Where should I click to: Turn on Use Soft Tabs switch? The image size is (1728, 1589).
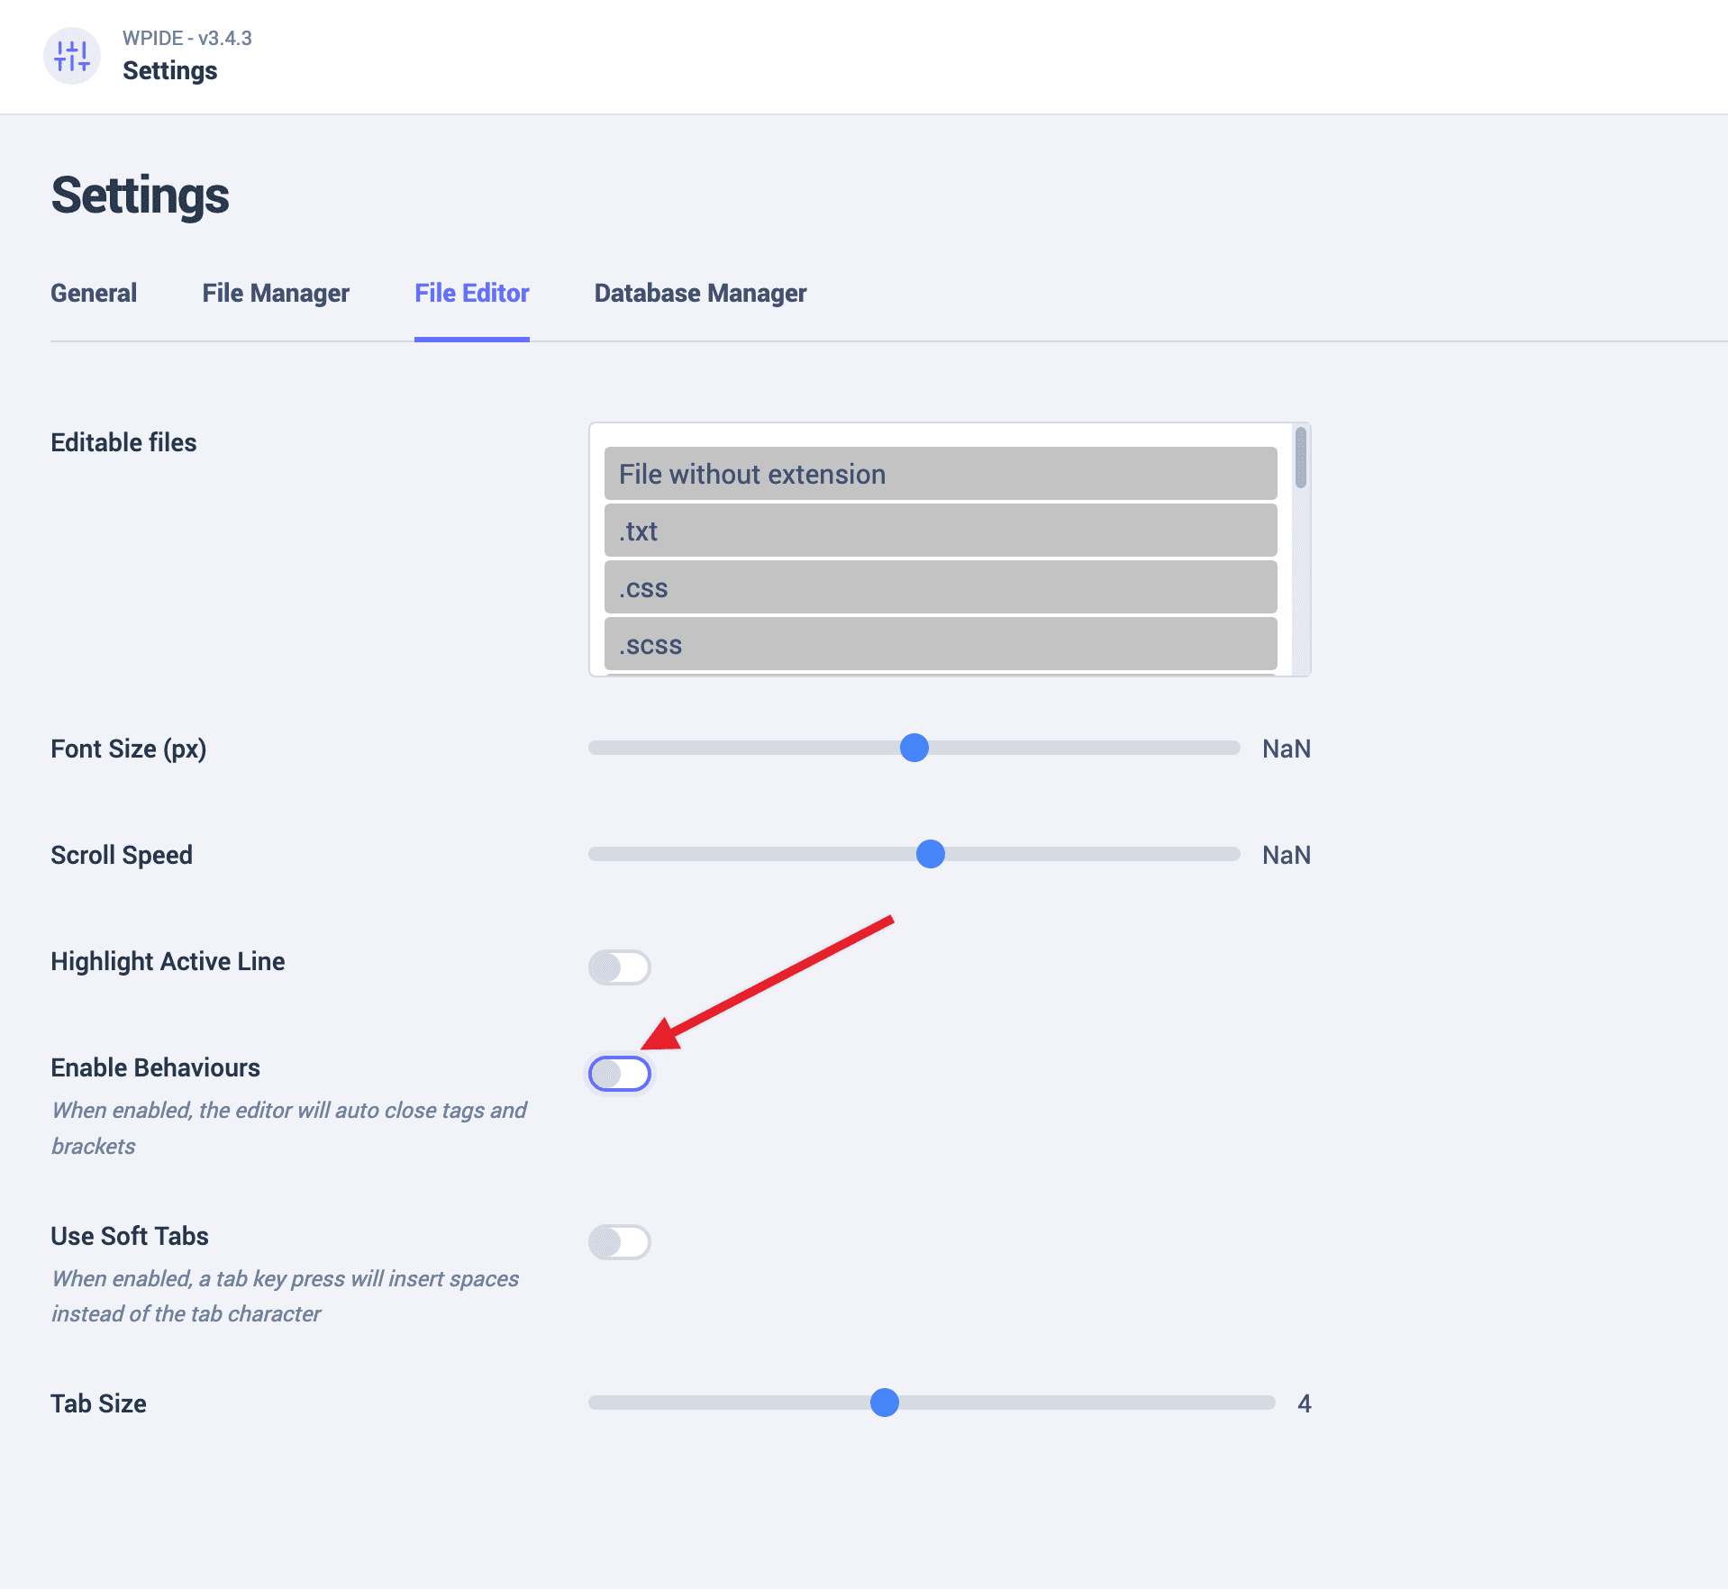[x=620, y=1242]
